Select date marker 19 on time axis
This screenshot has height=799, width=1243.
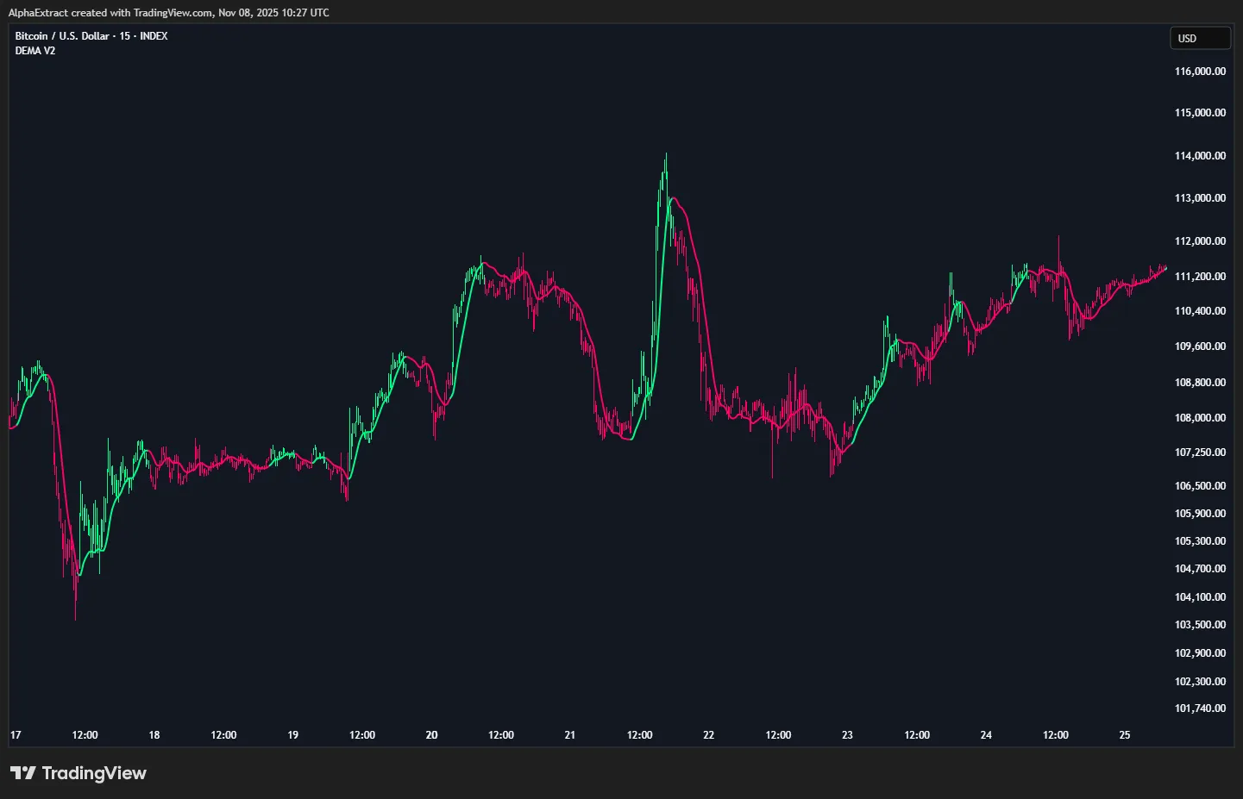point(292,735)
